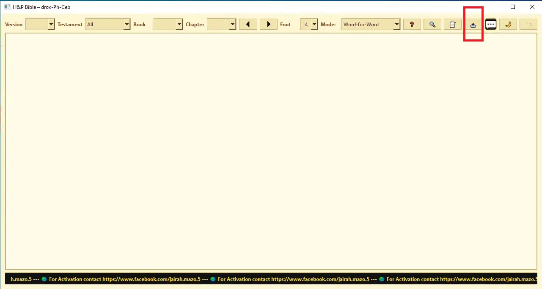Image resolution: width=542 pixels, height=289 pixels.
Task: Open the Book dropdown
Action: point(168,25)
